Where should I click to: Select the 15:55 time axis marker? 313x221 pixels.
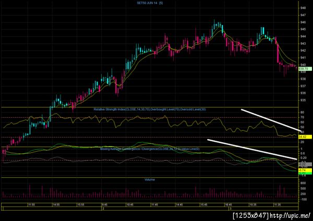click(81, 205)
